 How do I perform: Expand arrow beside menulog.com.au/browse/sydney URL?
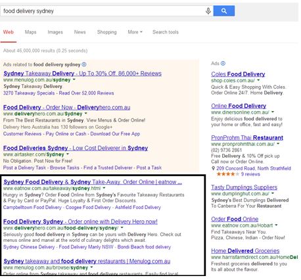coord(91,268)
